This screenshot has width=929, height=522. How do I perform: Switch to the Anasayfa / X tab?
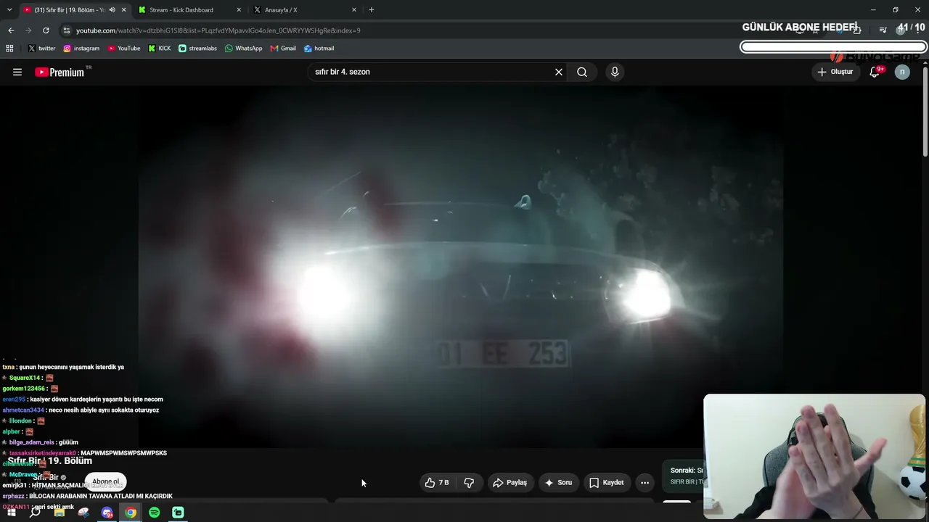click(303, 10)
